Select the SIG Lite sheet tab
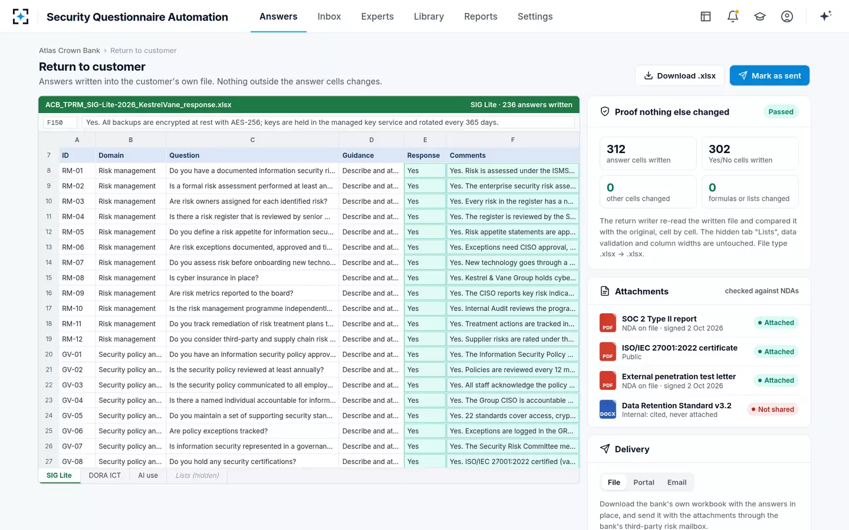Viewport: 849px width, 530px height. coord(59,476)
